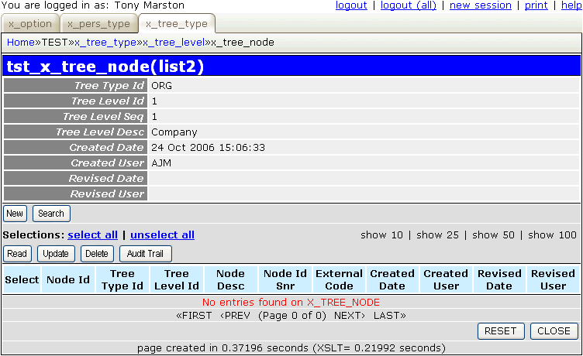This screenshot has height=356, width=583.
Task: Click the logout link
Action: click(351, 5)
